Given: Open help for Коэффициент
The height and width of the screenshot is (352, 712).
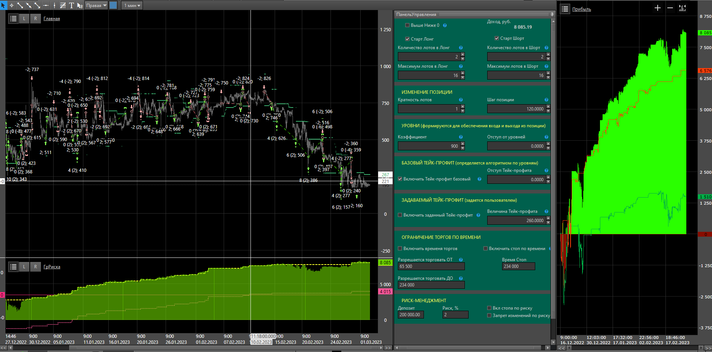Looking at the screenshot, I should (461, 137).
